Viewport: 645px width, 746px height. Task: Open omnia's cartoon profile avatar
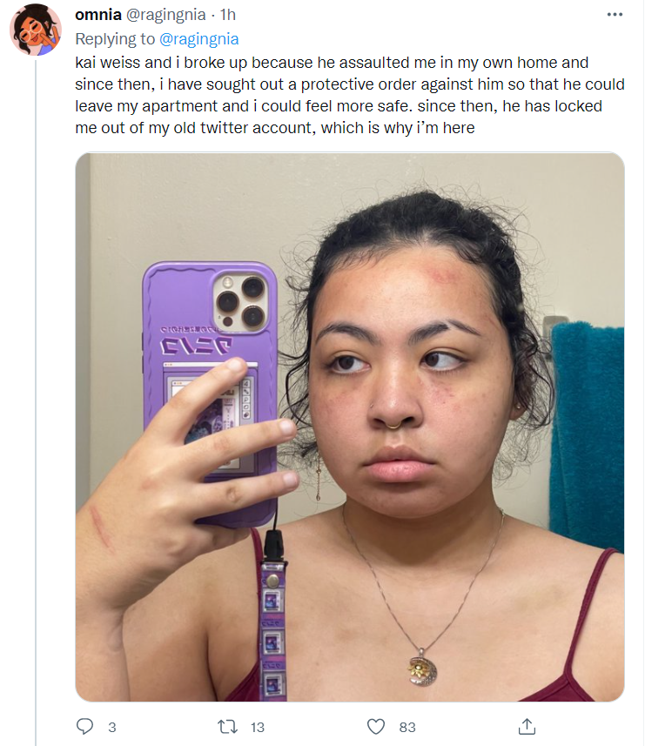coord(36,30)
